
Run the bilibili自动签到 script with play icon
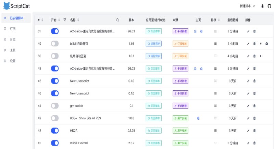pyautogui.click(x=261, y=44)
